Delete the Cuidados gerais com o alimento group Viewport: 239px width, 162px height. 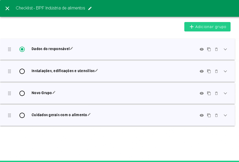(x=216, y=115)
